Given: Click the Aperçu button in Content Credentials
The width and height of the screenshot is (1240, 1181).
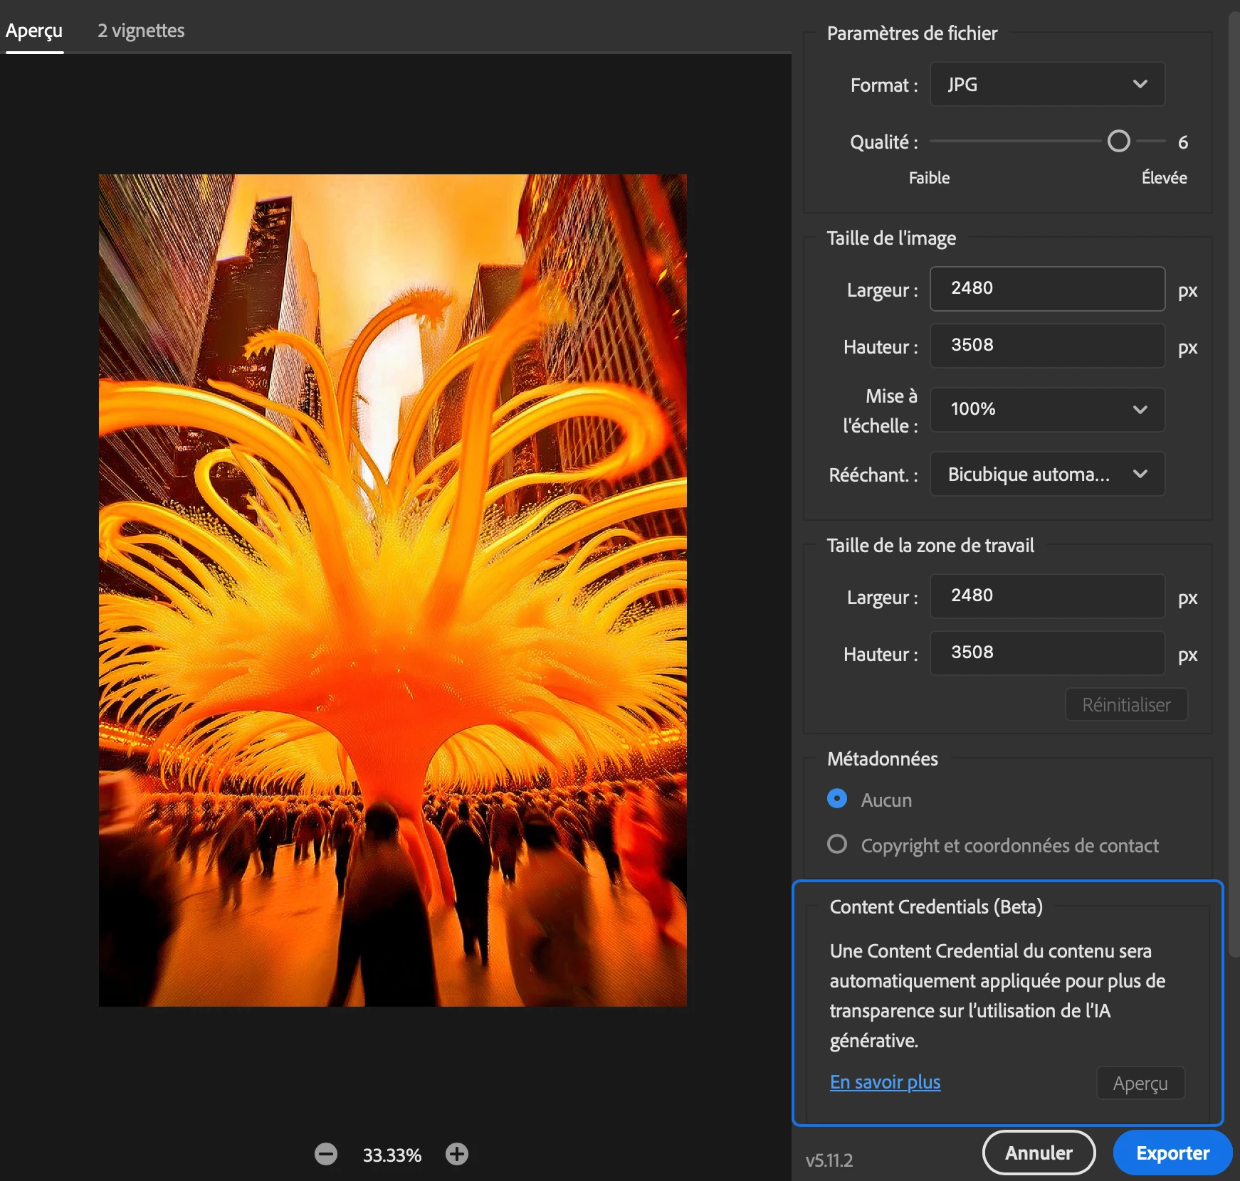Looking at the screenshot, I should (x=1140, y=1083).
